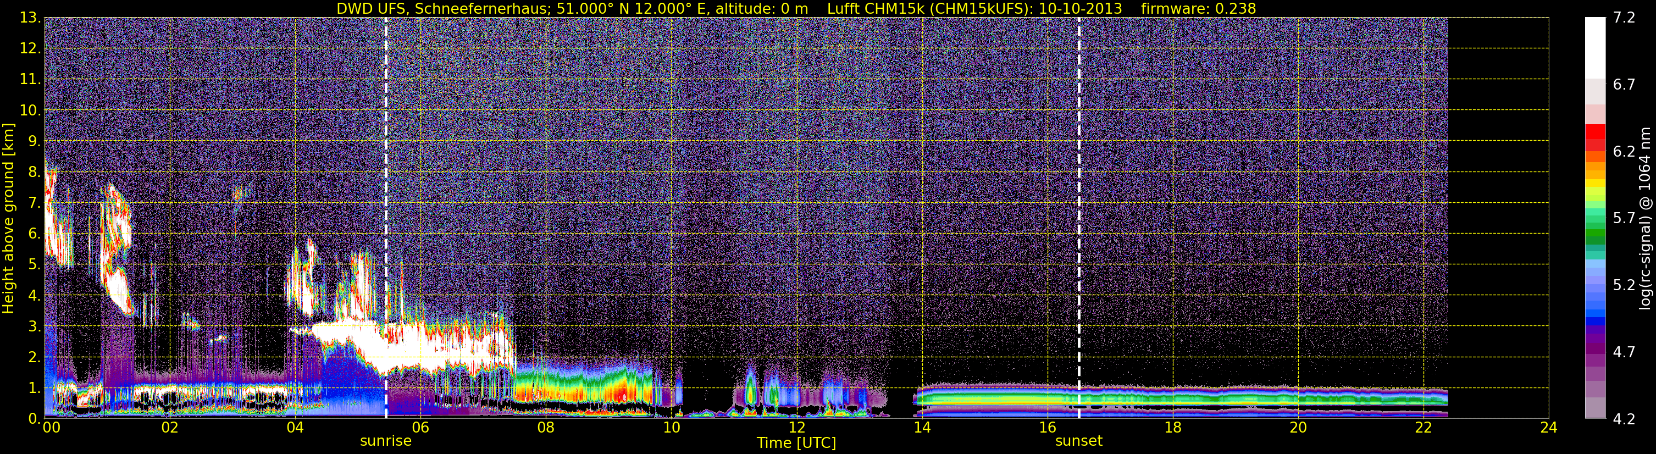Click the time axis tick '14'
The image size is (1656, 454).
(922, 428)
